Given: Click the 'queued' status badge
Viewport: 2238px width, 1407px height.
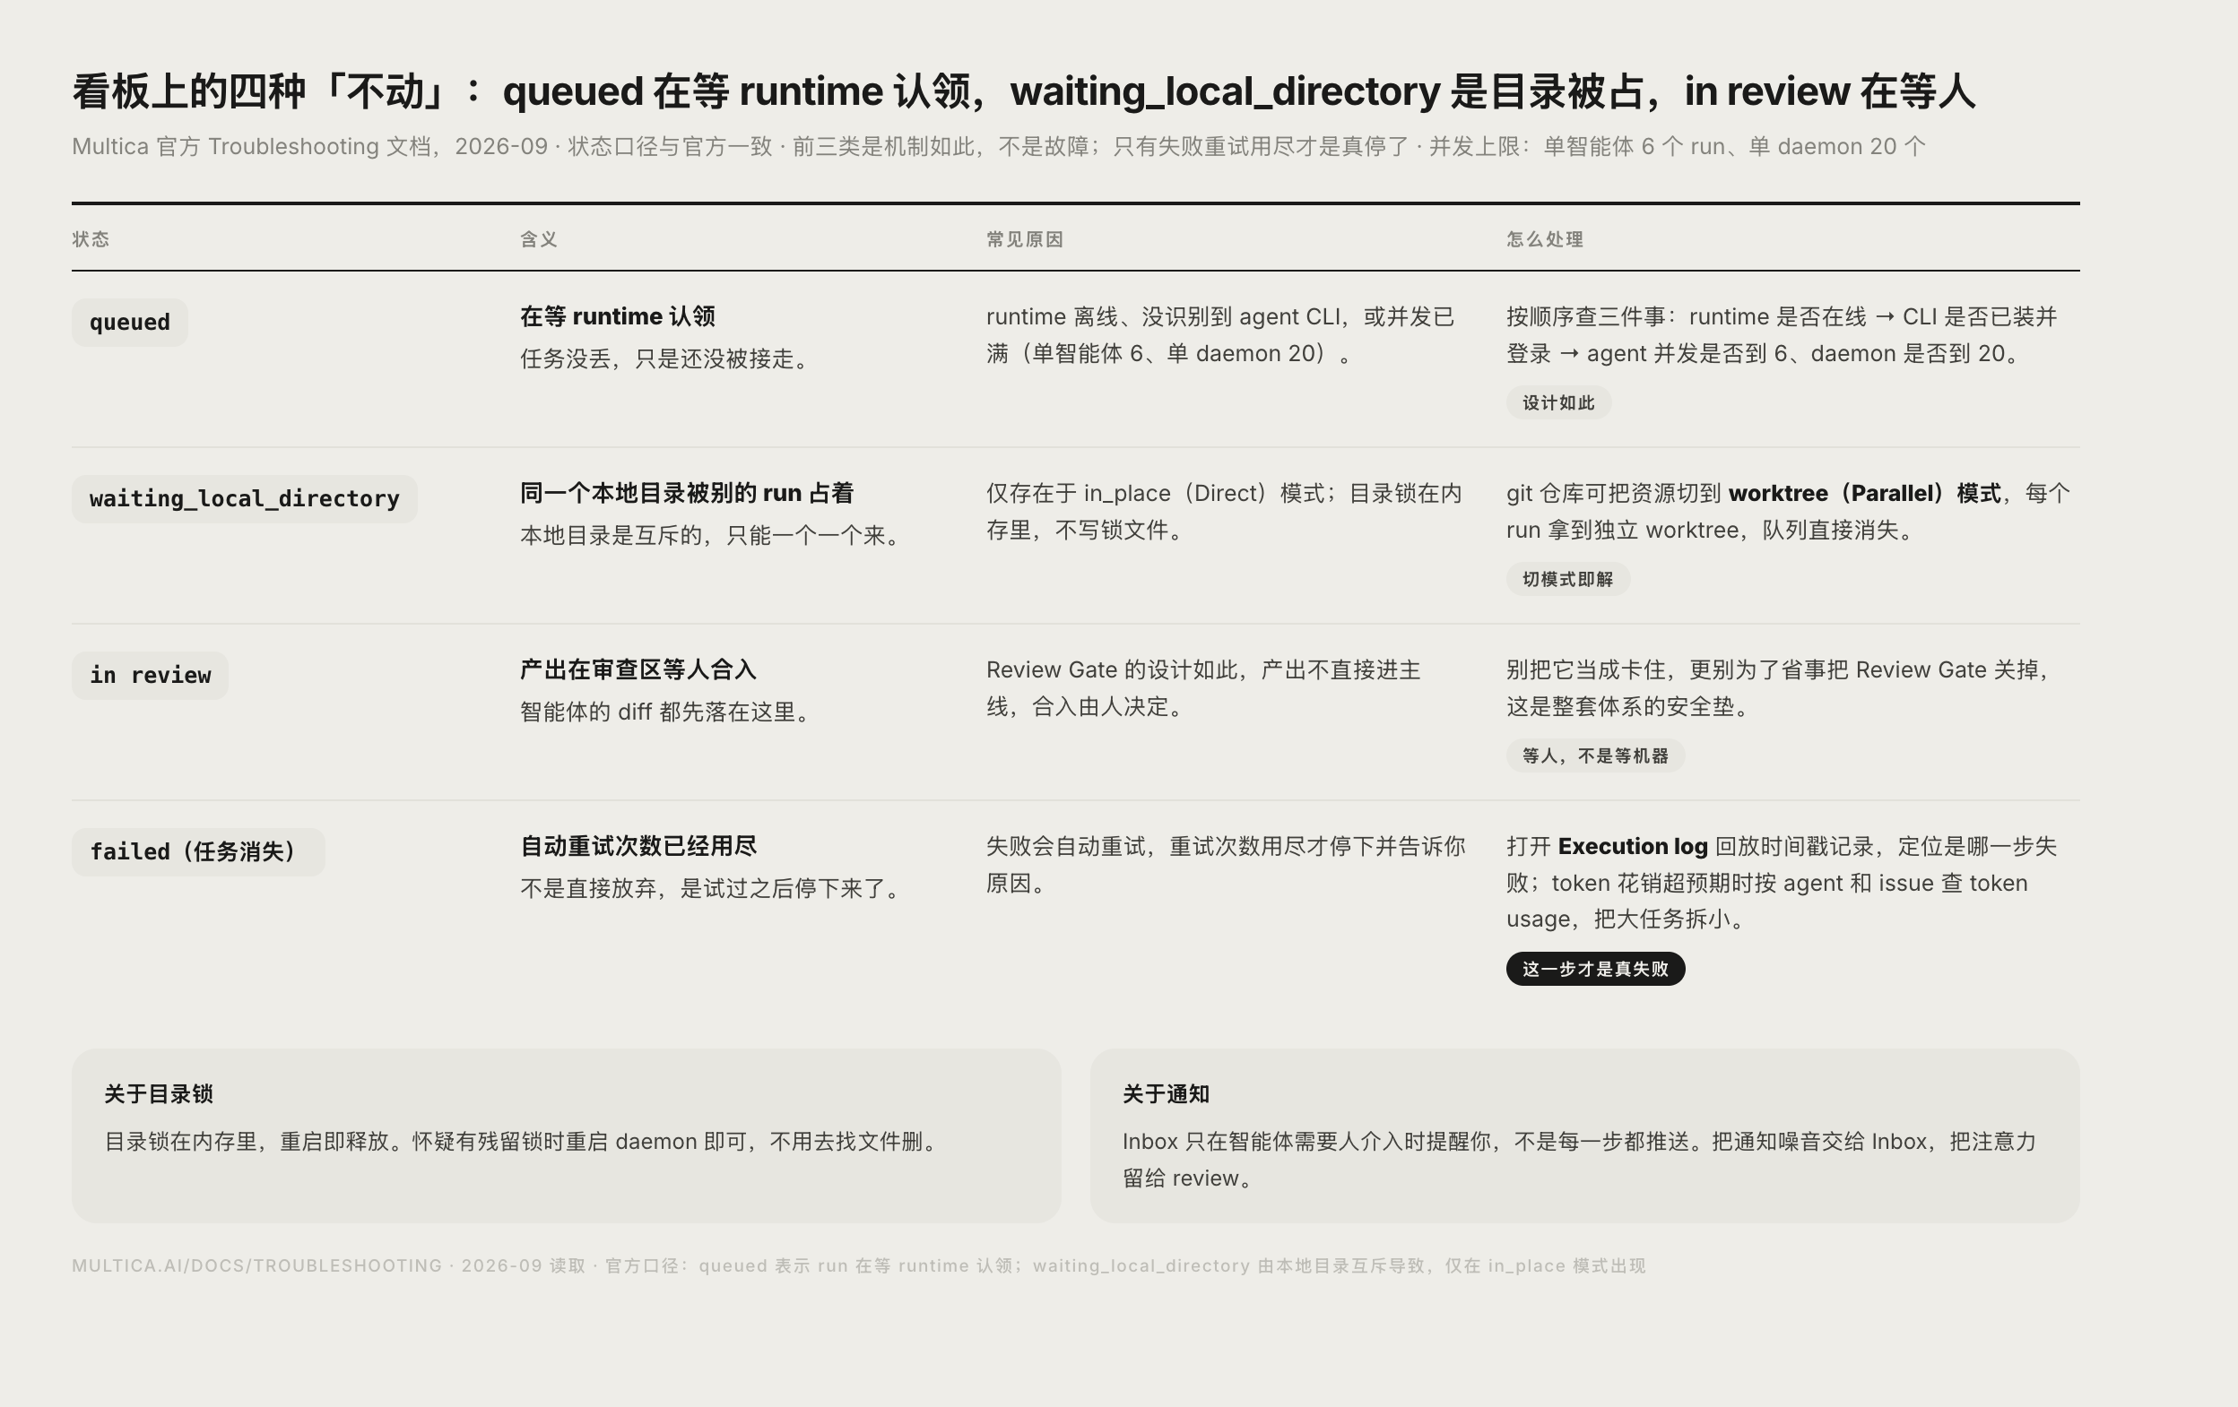Looking at the screenshot, I should 129,323.
